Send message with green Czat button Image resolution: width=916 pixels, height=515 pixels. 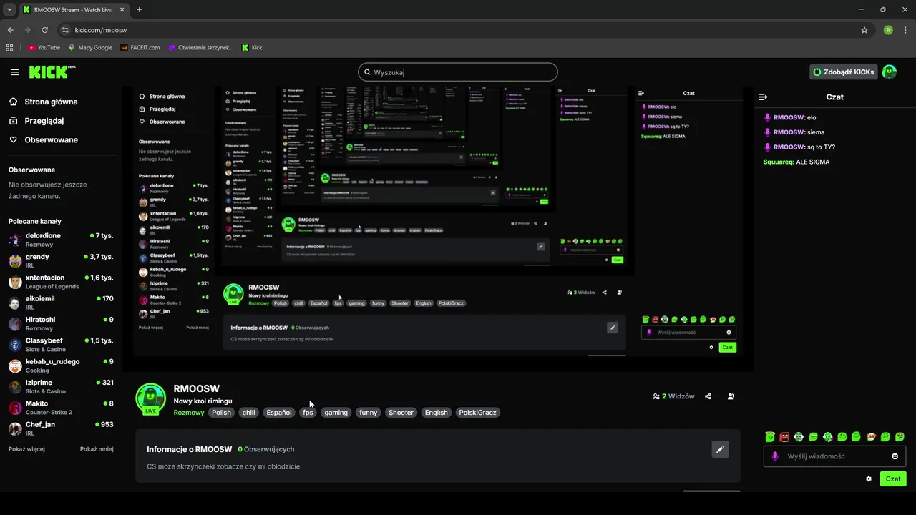point(893,479)
